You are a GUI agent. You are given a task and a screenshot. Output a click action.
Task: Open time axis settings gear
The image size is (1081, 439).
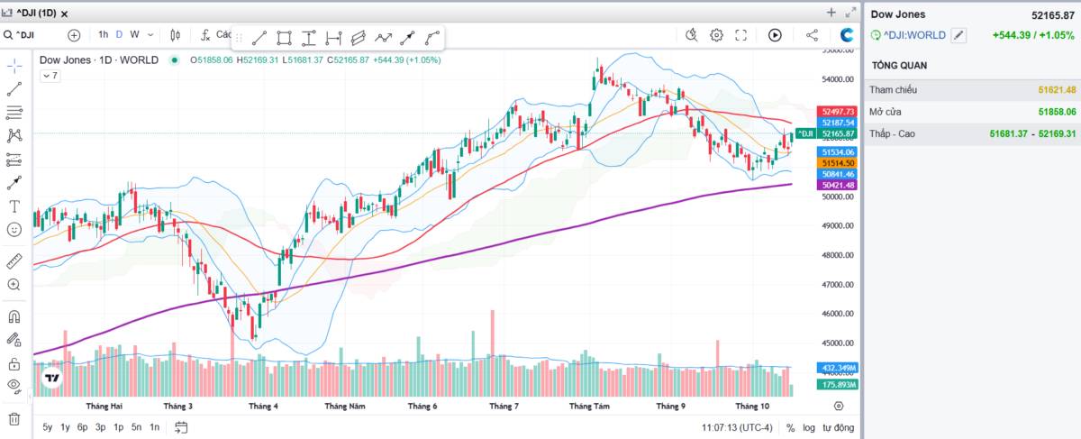pos(839,407)
